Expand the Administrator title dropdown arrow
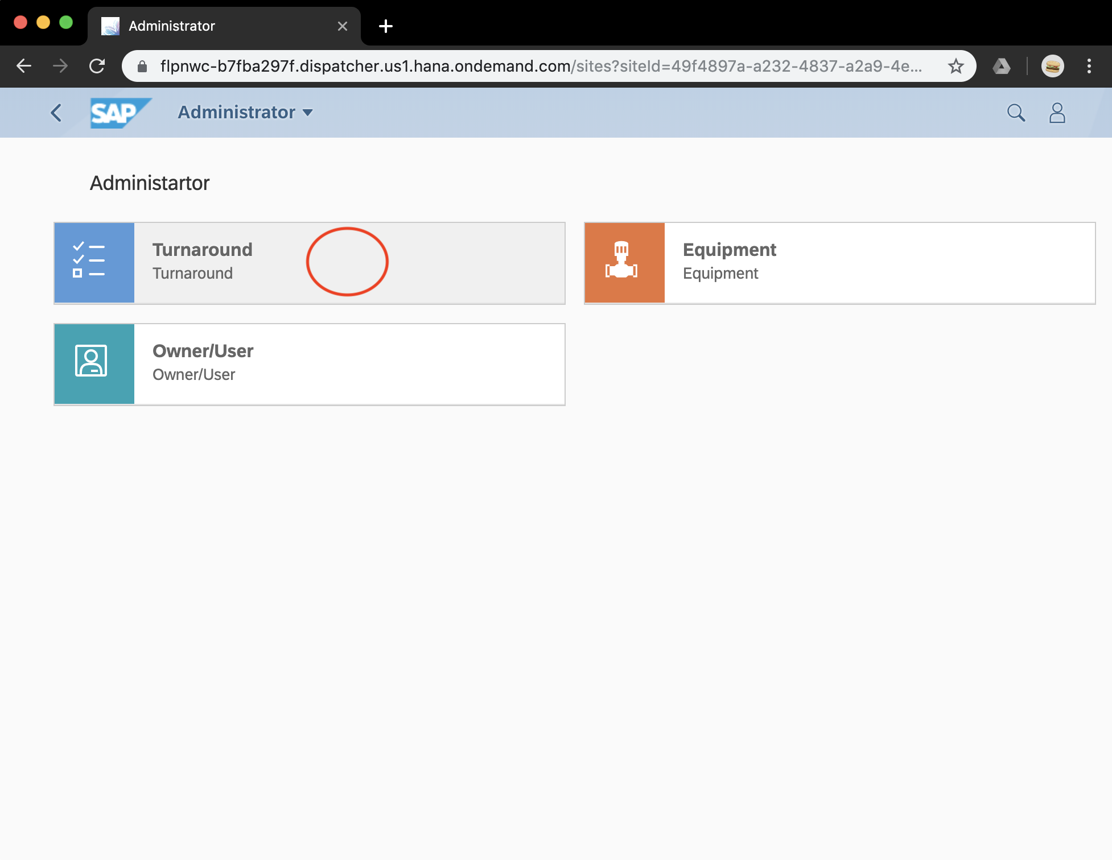 click(x=308, y=113)
